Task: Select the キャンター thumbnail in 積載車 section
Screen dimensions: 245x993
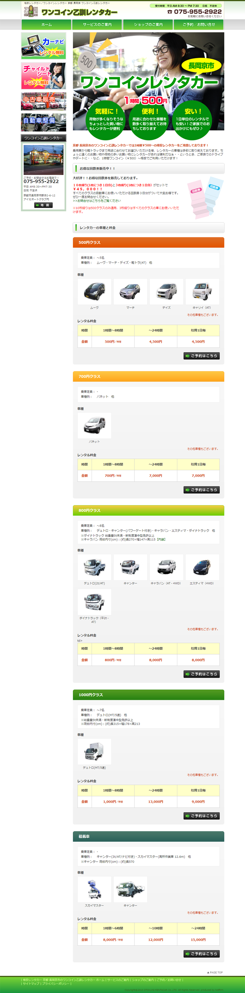Action: [130, 889]
